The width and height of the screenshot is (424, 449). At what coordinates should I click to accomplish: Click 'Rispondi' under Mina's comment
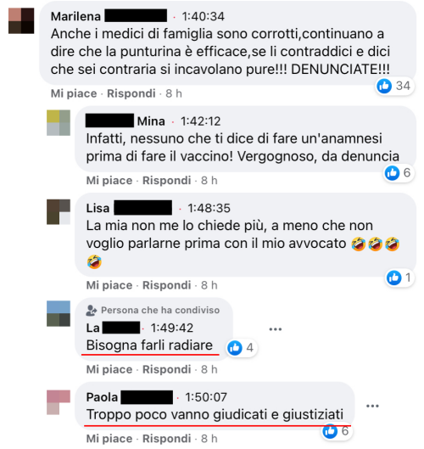pos(167,181)
